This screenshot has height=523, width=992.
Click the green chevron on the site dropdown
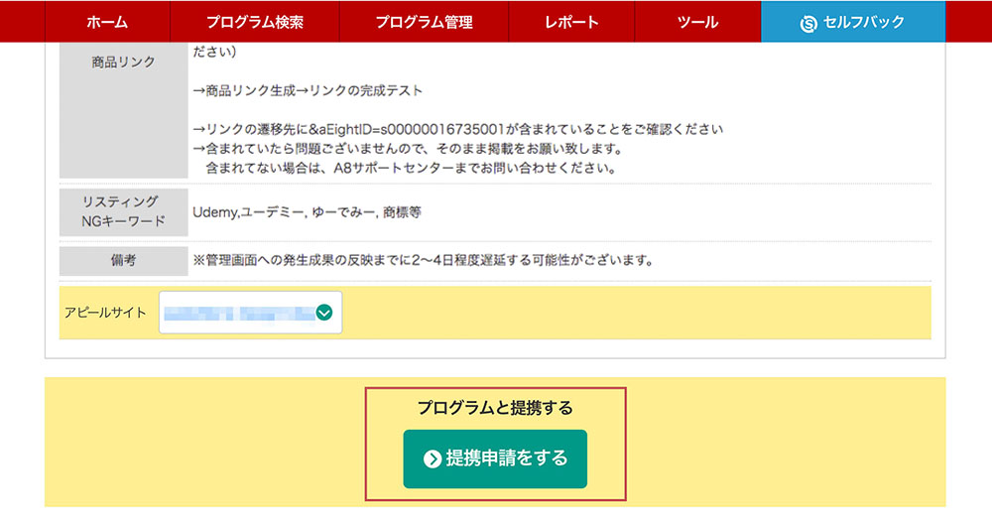click(x=324, y=313)
